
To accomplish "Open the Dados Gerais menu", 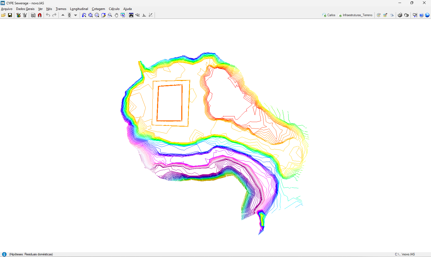I will point(25,9).
